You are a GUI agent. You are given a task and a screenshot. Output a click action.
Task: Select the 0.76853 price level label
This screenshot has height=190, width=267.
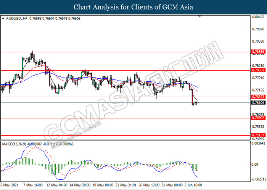coord(258,97)
